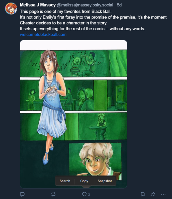Open the post via the 5d timestamp
172x199 pixels.
(119, 5)
